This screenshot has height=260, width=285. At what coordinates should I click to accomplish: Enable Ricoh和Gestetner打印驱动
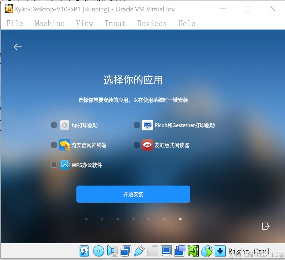pos(137,125)
